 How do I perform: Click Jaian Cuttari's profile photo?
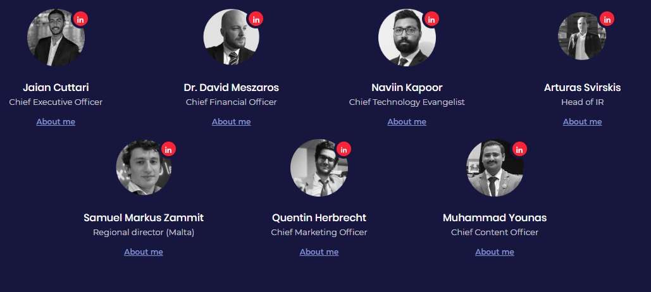[x=56, y=37]
